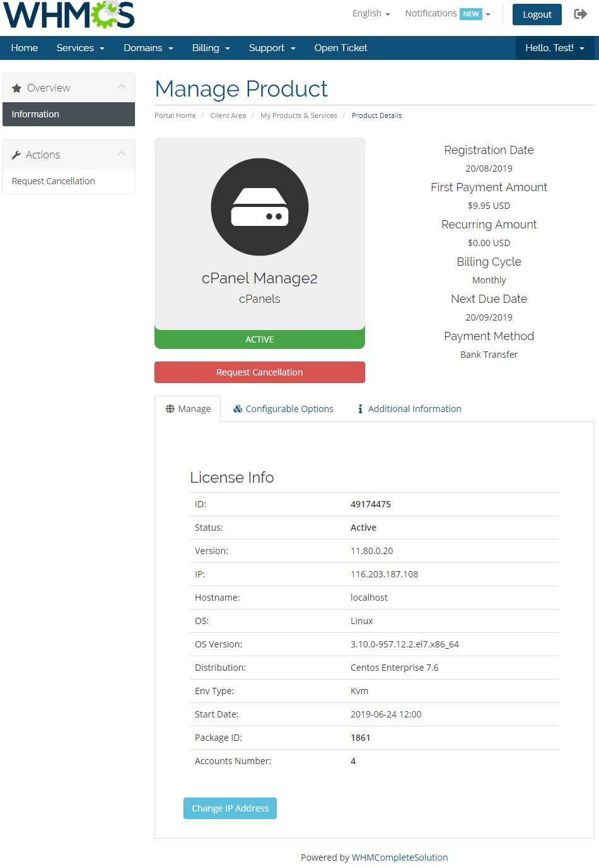Viewport: 599px width, 867px height.
Task: Click the Package ID value 1861
Action: (x=361, y=738)
